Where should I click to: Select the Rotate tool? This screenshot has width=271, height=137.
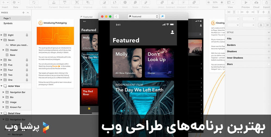115,2
